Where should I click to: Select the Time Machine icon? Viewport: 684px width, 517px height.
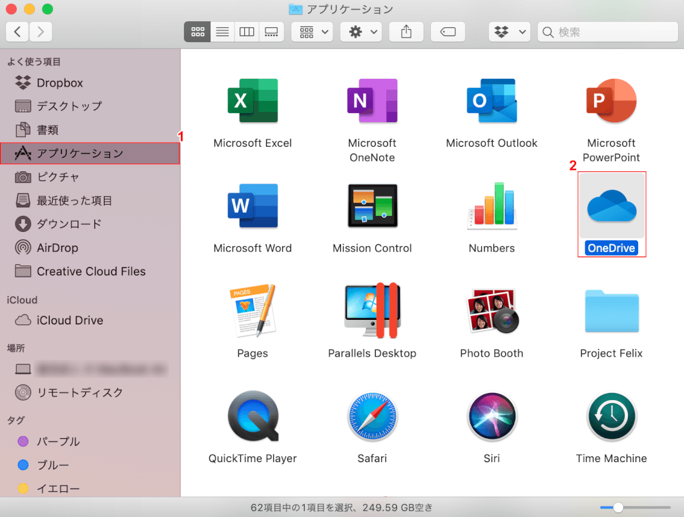[x=611, y=416]
